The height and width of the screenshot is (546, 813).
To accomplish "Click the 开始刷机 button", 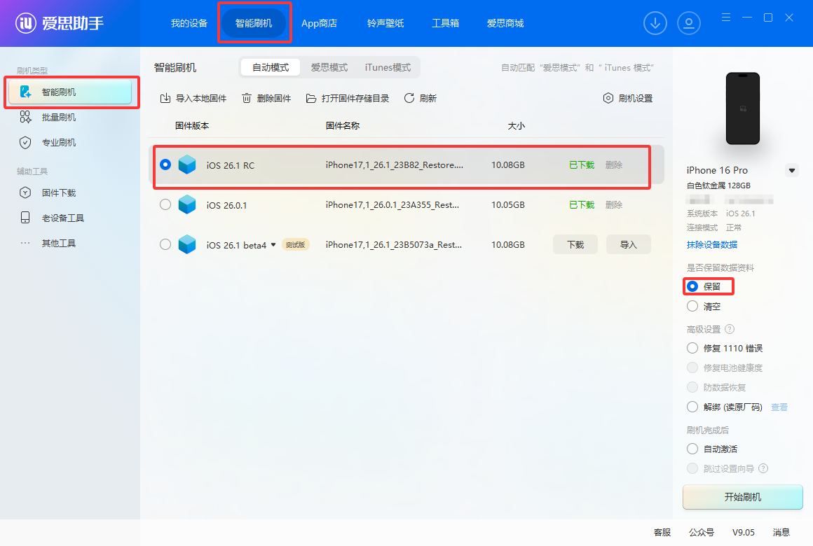I will coord(742,497).
